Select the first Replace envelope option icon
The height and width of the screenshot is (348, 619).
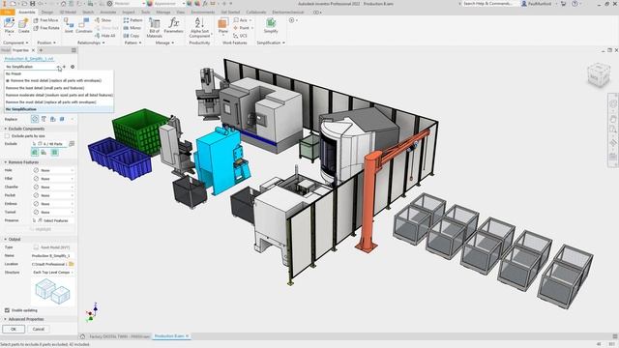pos(35,119)
